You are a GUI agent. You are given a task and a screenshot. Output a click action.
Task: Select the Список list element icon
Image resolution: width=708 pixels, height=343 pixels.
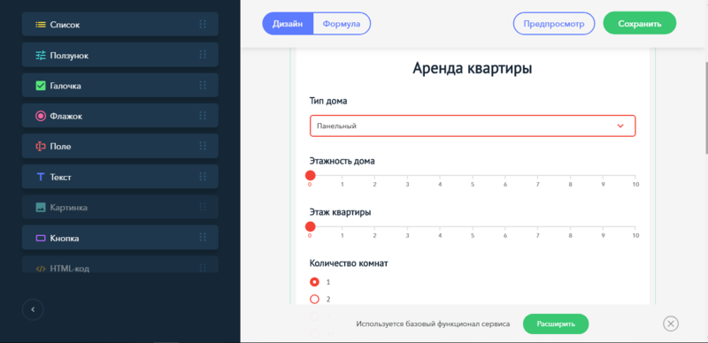click(x=41, y=25)
